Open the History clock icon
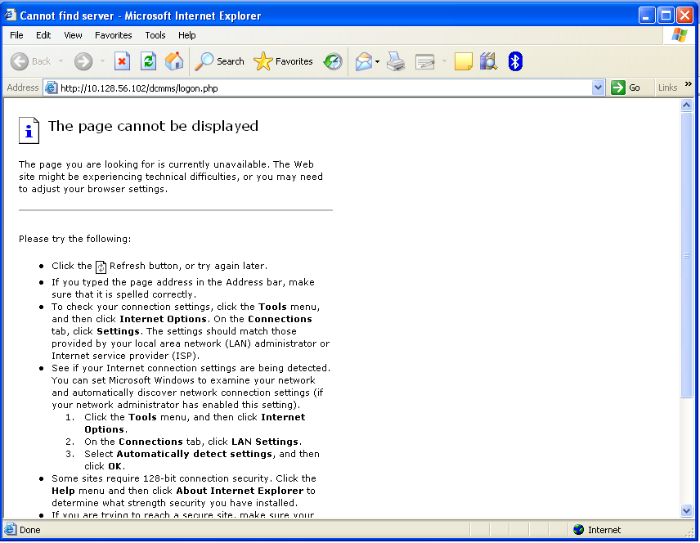This screenshot has width=700, height=543. pos(333,61)
